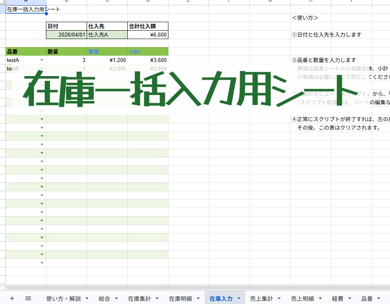Click the <使い方> heading cell
390x304 pixels.
tap(305, 18)
